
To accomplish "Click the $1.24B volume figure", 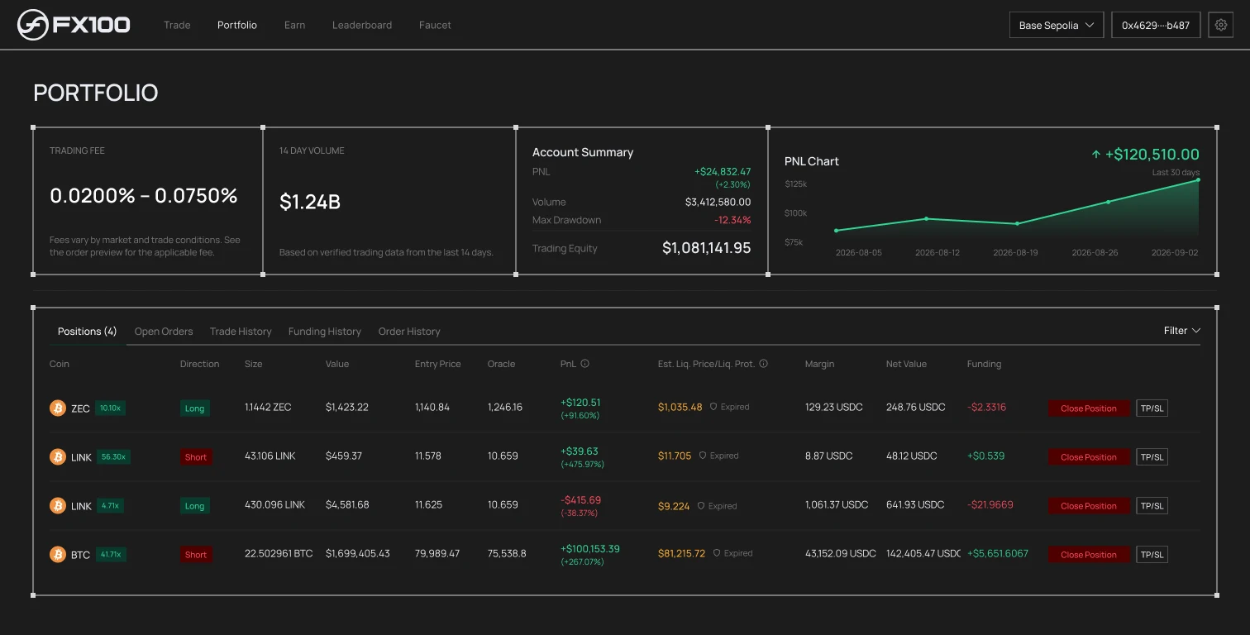I will (x=310, y=202).
